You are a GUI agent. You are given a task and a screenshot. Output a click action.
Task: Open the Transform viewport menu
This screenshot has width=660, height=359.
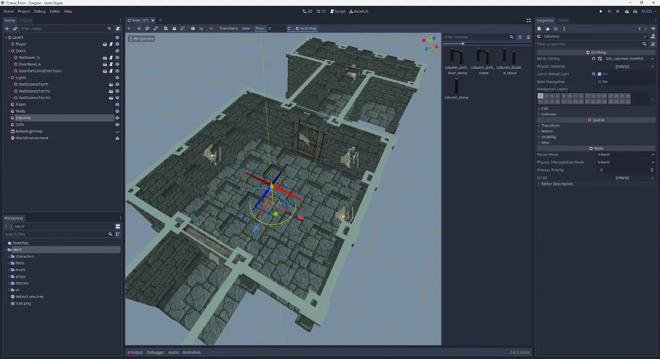click(x=229, y=28)
